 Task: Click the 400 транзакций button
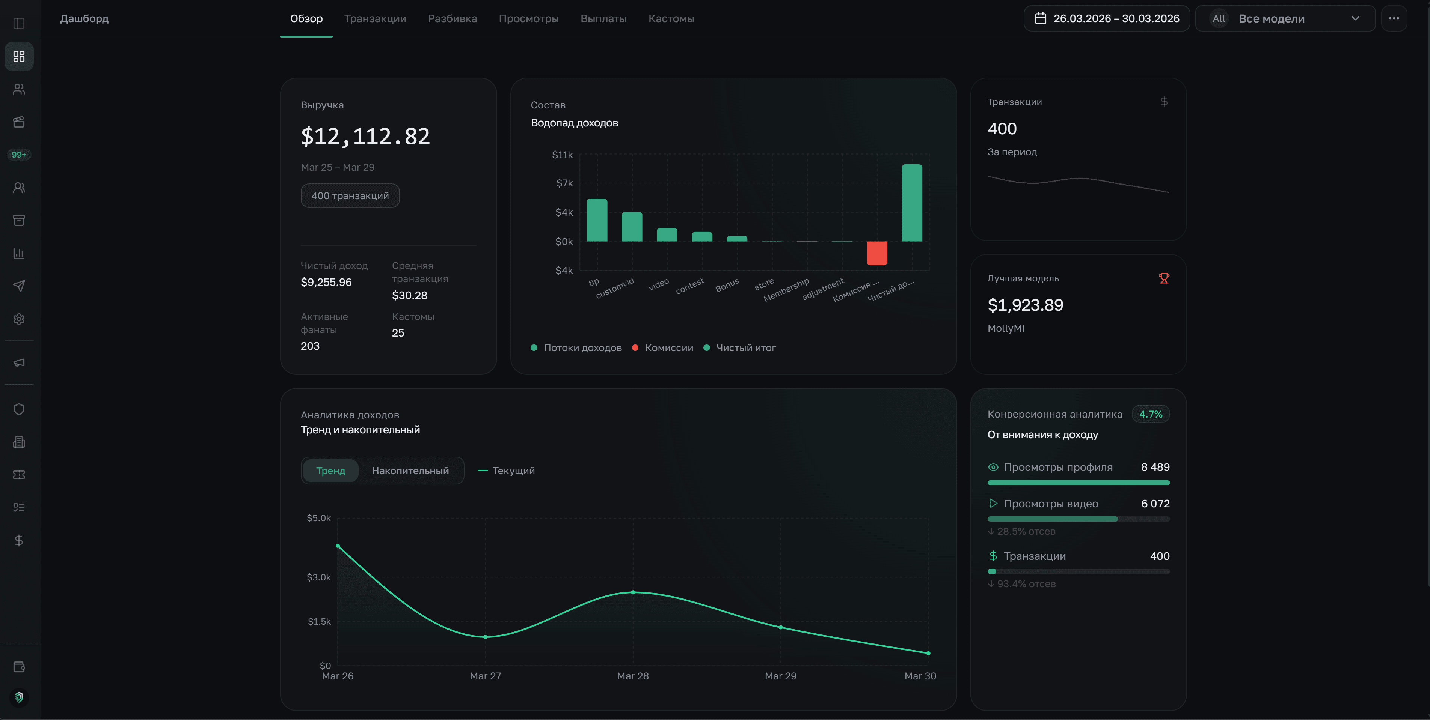[x=350, y=195]
